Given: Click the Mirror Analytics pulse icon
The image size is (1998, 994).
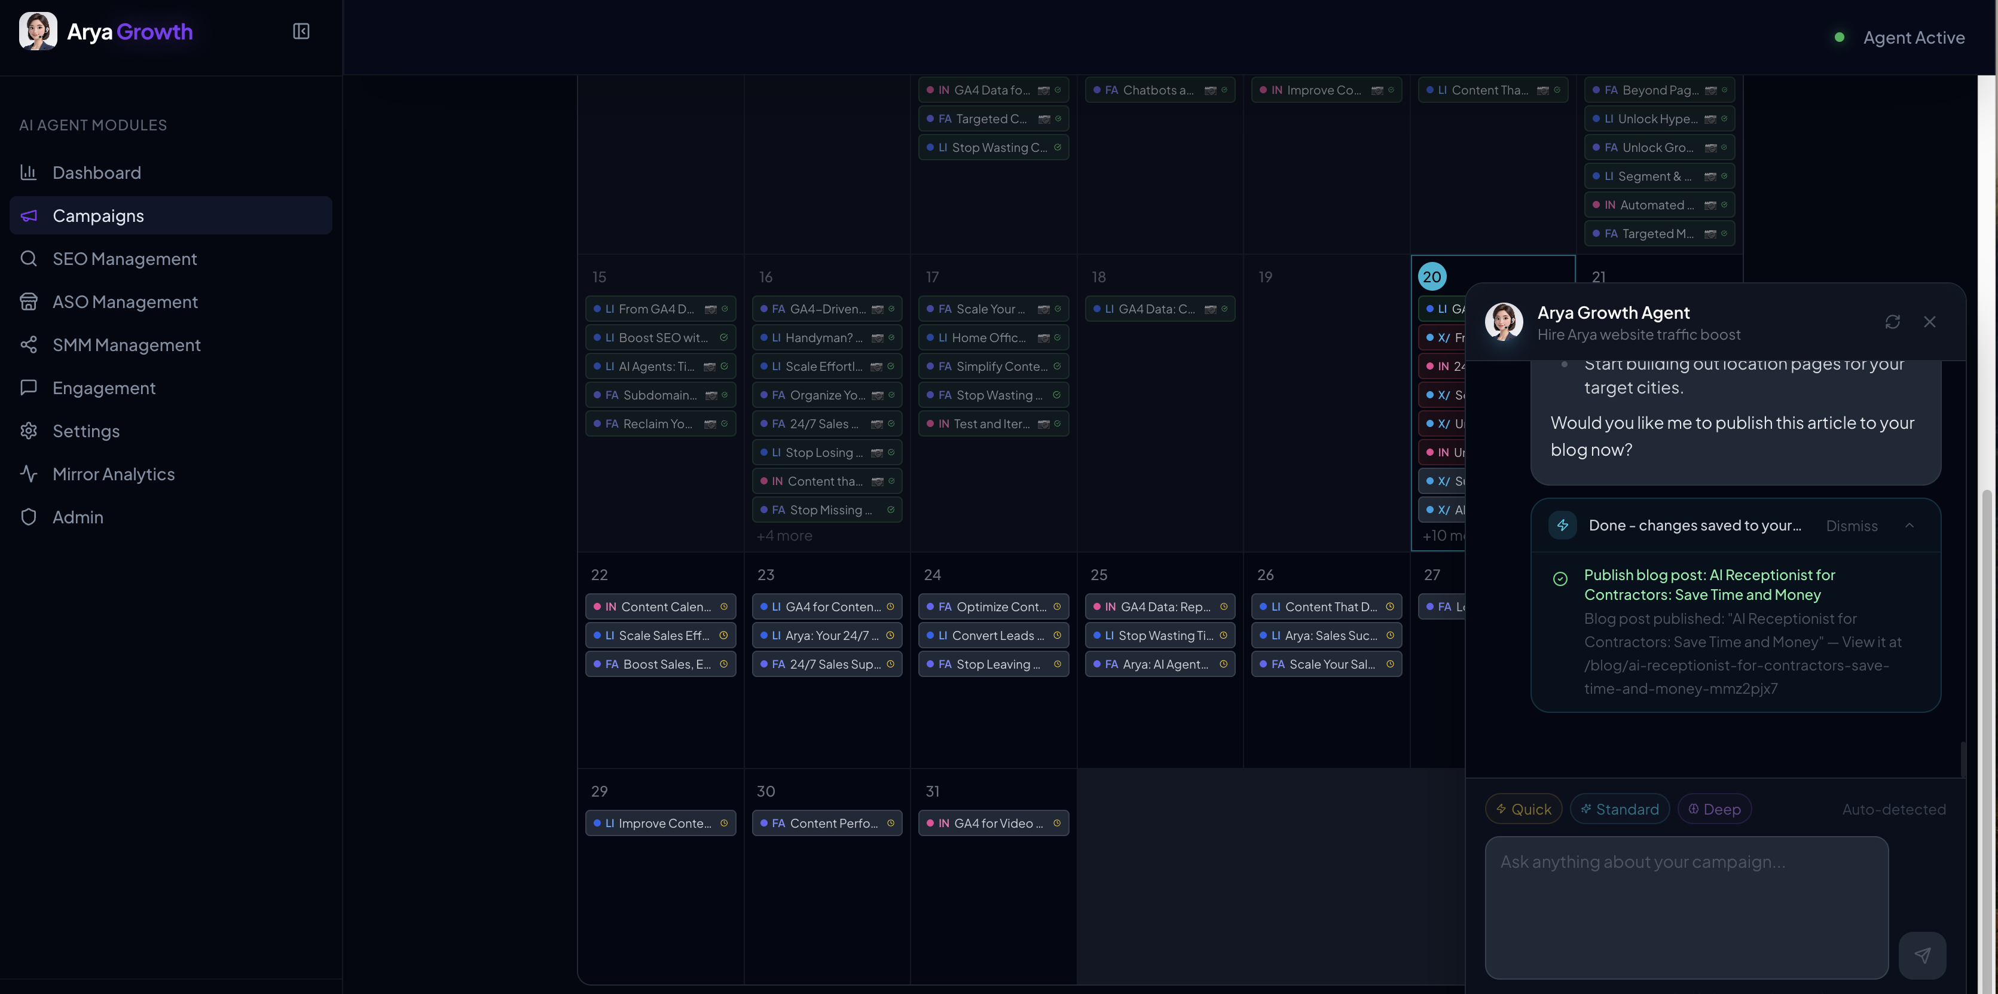Looking at the screenshot, I should (29, 473).
